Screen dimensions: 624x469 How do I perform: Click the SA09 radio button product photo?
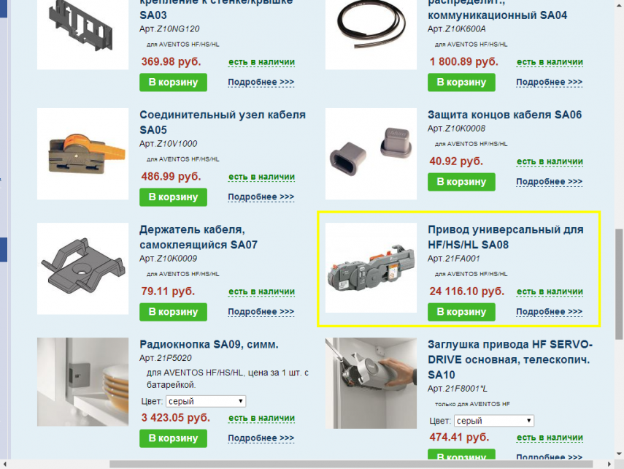coord(82,382)
